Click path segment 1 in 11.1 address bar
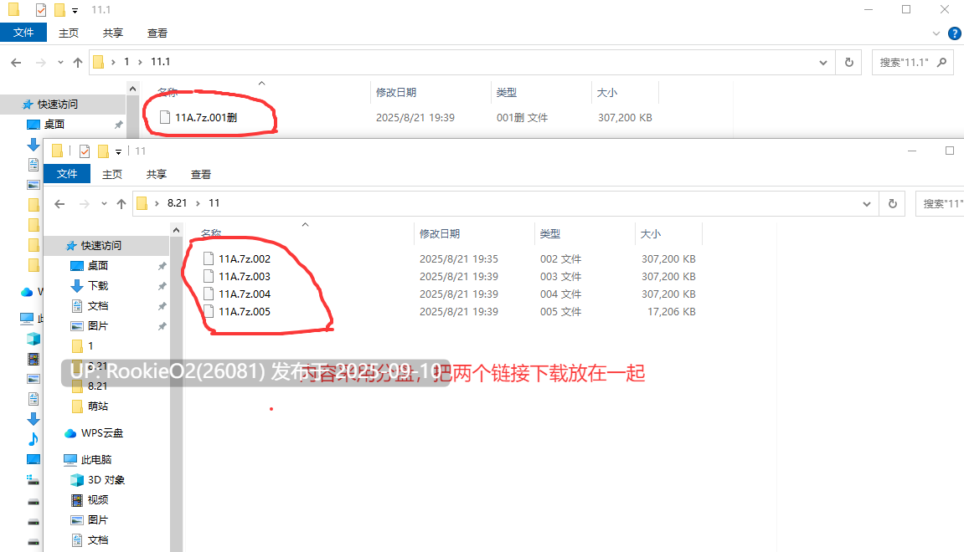The height and width of the screenshot is (552, 964). point(126,61)
